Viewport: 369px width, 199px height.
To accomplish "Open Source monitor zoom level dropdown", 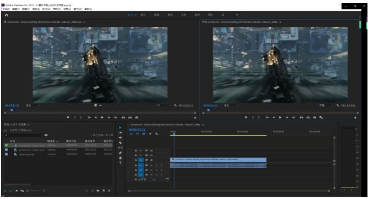I will 33,105.
